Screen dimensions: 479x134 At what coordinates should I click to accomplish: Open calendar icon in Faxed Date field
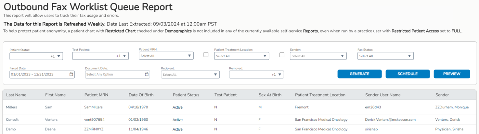71,74
